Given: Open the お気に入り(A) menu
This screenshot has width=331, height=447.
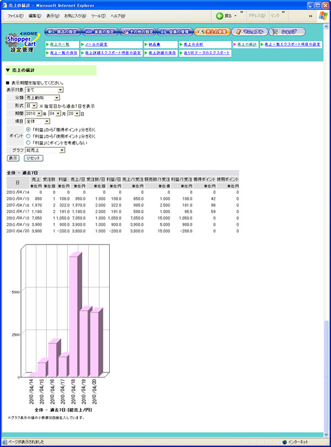Looking at the screenshot, I should coord(75,16).
